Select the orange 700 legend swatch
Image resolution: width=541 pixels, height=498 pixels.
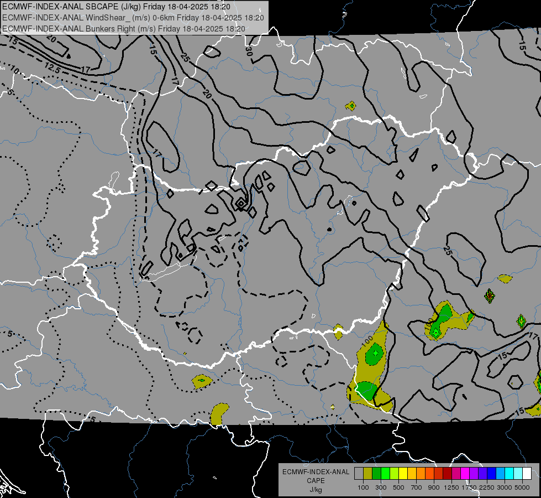(421, 474)
